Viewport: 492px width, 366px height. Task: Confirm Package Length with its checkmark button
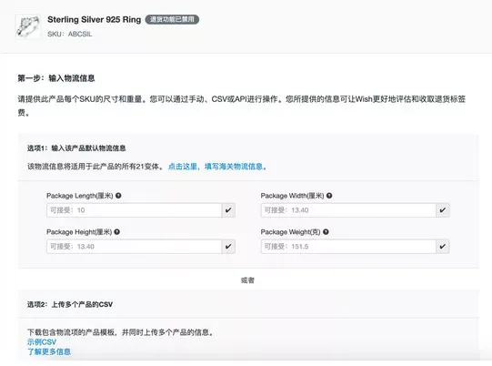(228, 210)
